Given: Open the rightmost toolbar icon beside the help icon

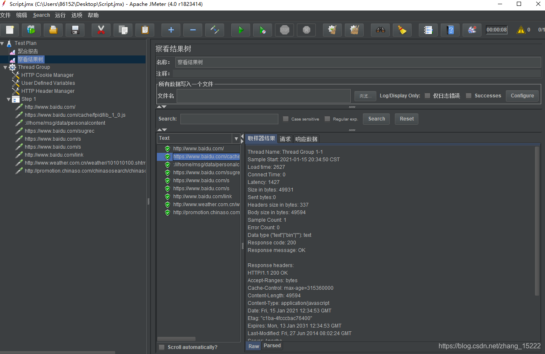Looking at the screenshot, I should (472, 30).
